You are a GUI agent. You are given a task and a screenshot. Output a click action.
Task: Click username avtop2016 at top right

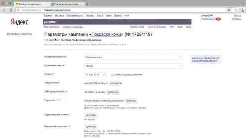(207, 15)
